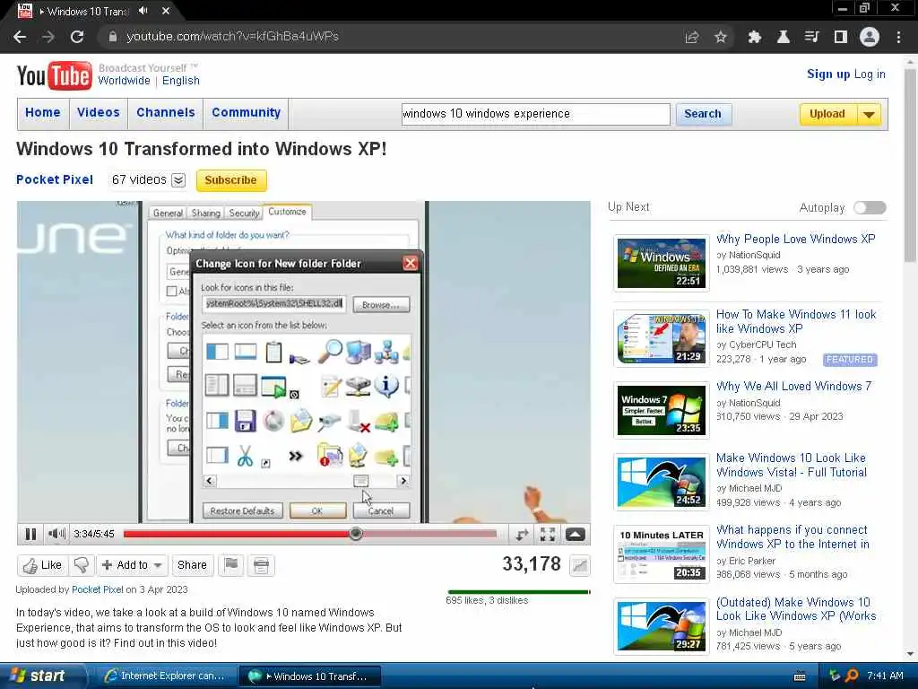Open the Community tab
The image size is (918, 689).
246,112
